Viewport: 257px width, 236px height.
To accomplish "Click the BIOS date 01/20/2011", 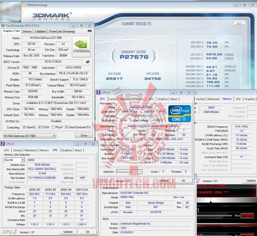I will (x=155, y=232).
